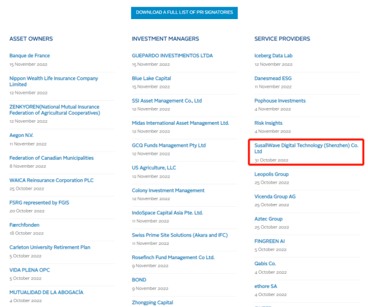Open Swiss Prime Site Solutions link

coord(180,235)
